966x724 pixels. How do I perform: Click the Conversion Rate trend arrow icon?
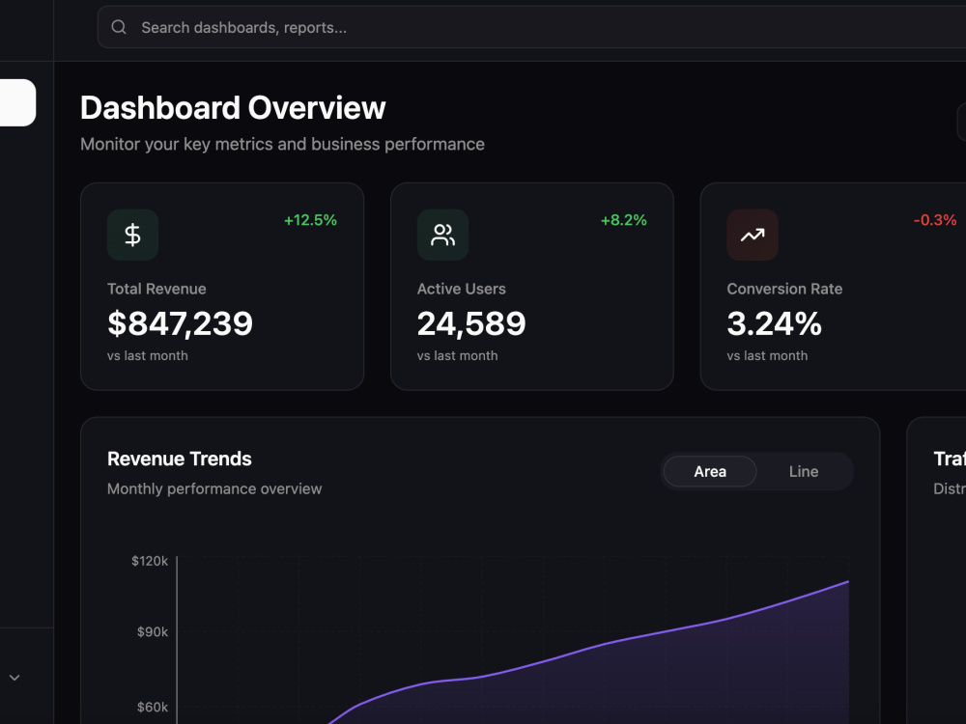click(753, 235)
